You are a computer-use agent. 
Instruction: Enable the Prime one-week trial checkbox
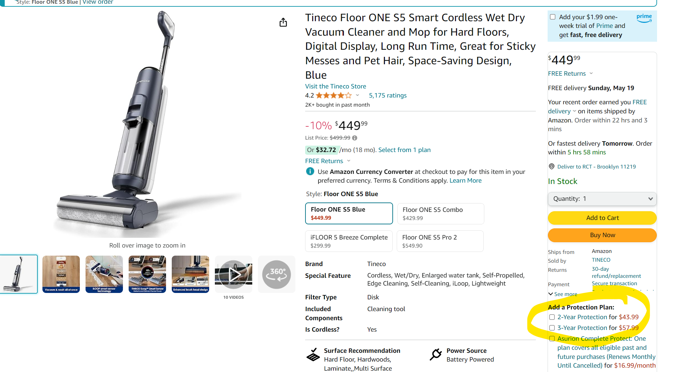553,17
